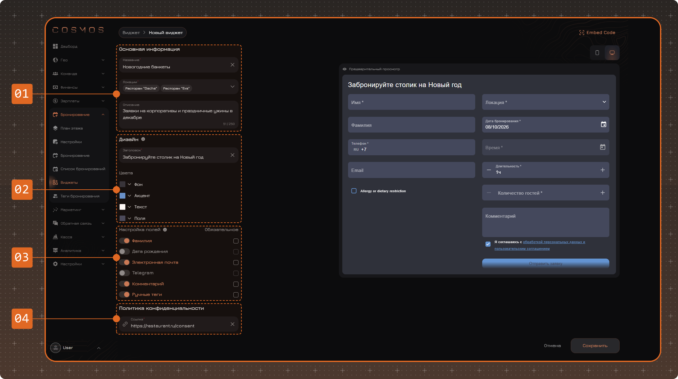Uncheck the personal data consent checkbox
The width and height of the screenshot is (678, 379).
488,244
